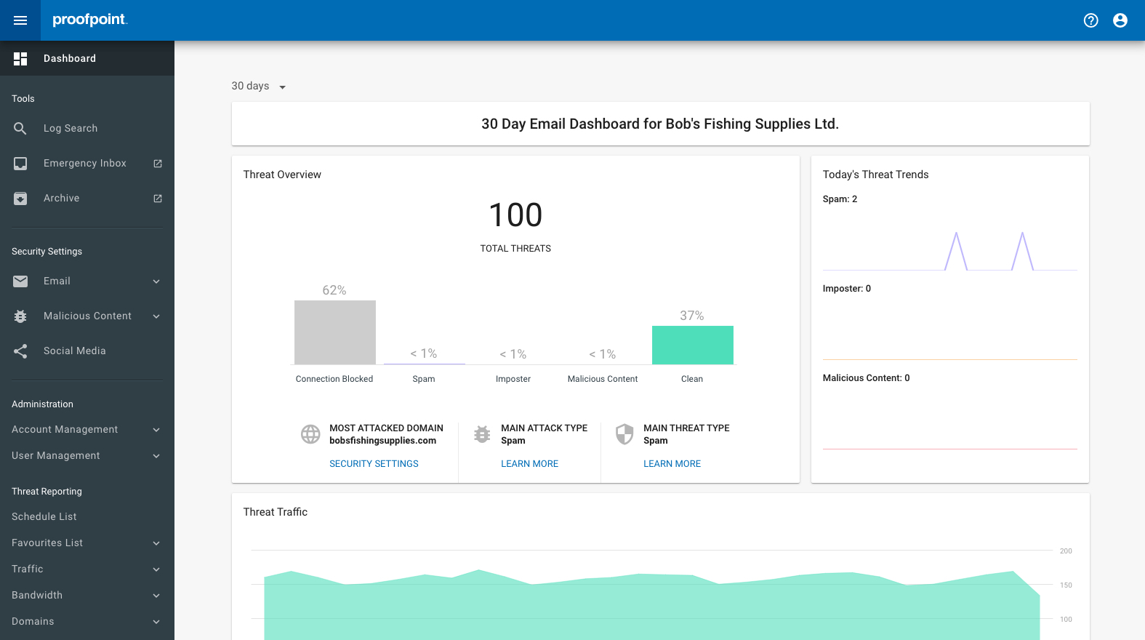
Task: Click the dashboard title for Bob's Fishing Supplies
Action: coord(660,124)
